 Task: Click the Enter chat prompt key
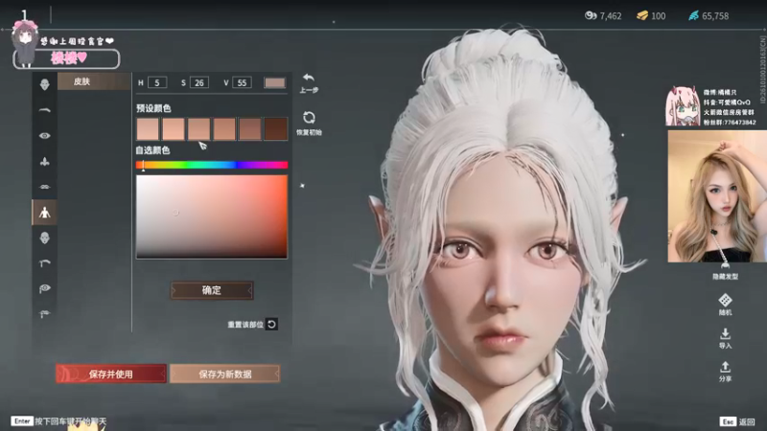pos(22,420)
